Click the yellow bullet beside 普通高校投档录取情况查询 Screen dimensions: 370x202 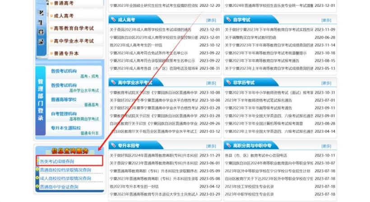click(37, 169)
